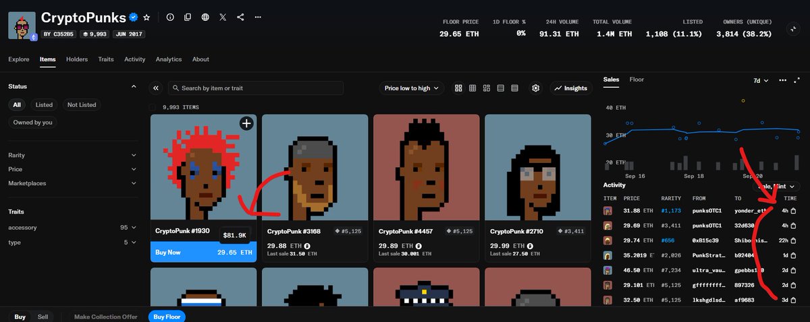Collapse filter sidebar with double-chevron button
This screenshot has height=322, width=810.
(x=156, y=88)
